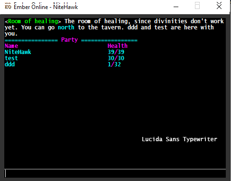The image size is (231, 181).
Task: Click the Name column header
Action: [x=11, y=46]
